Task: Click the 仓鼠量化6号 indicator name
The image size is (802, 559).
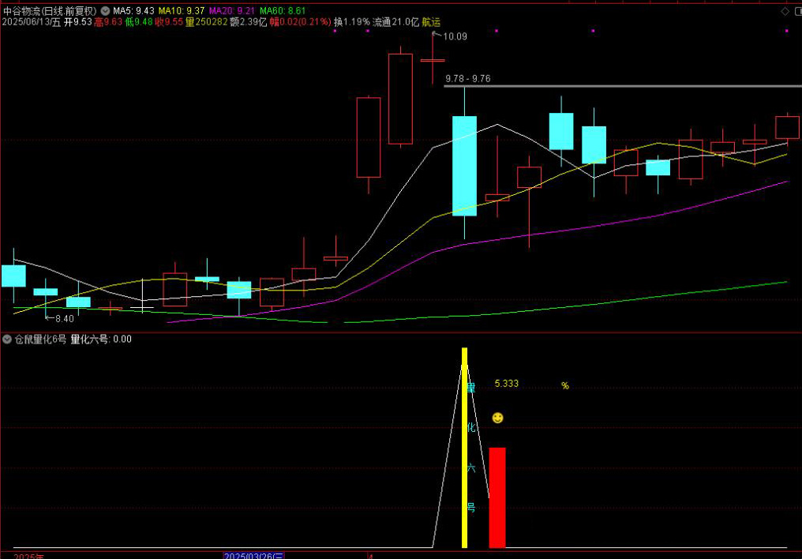Action: tap(40, 340)
